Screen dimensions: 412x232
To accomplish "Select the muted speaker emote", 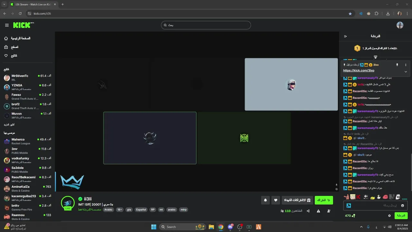I will pyautogui.click(x=366, y=197).
